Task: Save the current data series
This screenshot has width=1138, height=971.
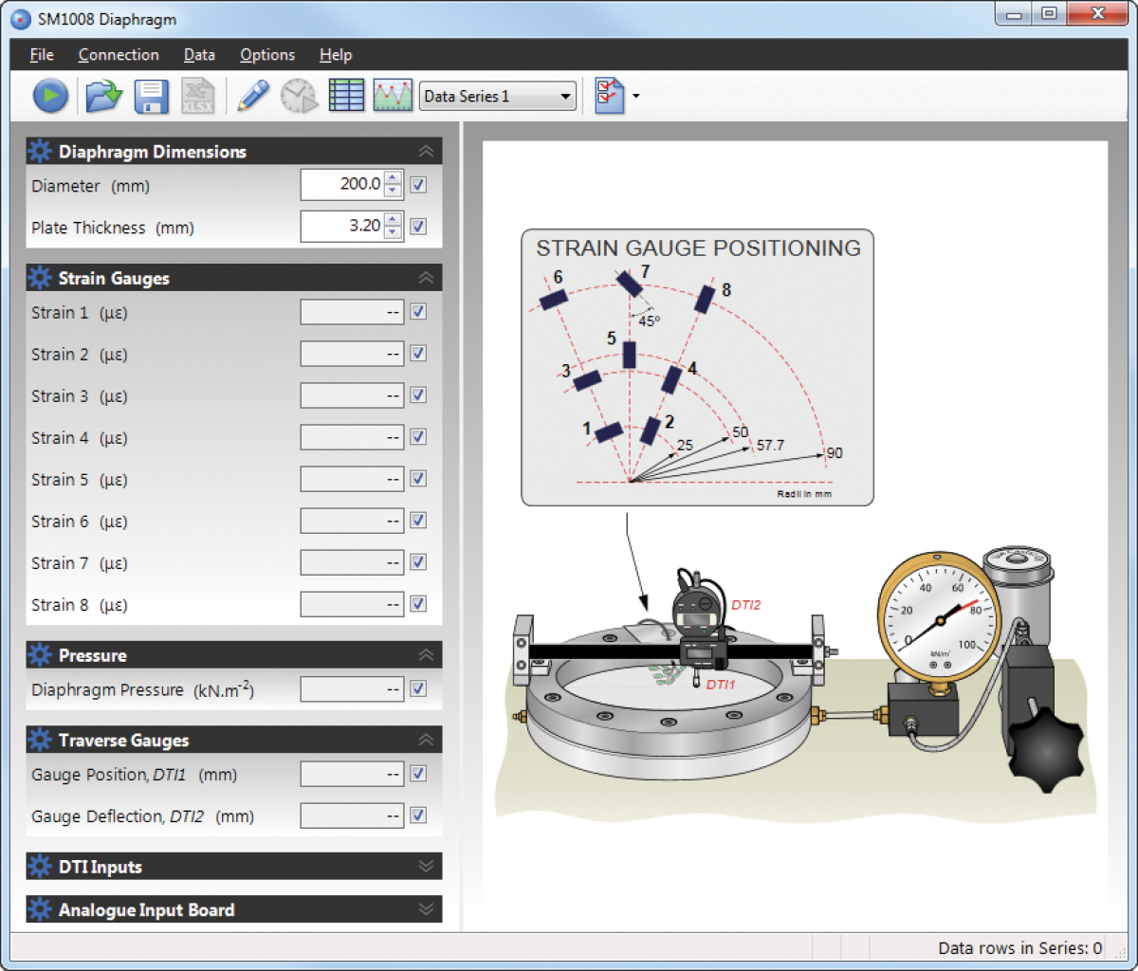Action: [x=151, y=95]
